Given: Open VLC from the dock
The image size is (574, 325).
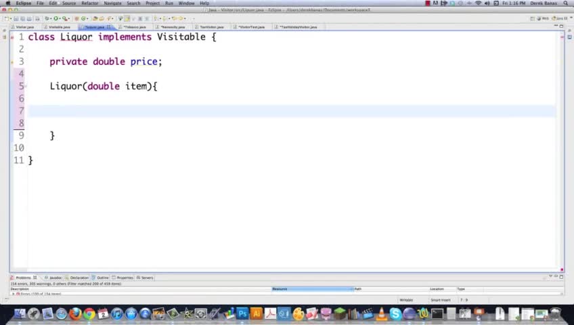Looking at the screenshot, I should [381, 313].
